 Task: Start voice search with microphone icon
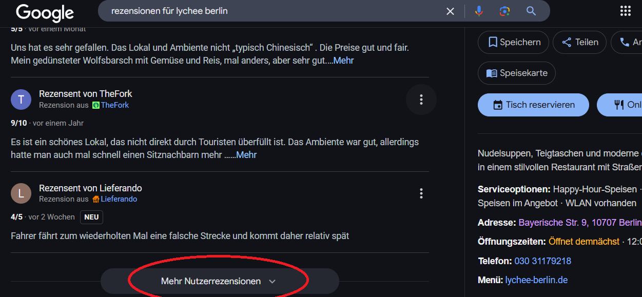click(x=479, y=11)
